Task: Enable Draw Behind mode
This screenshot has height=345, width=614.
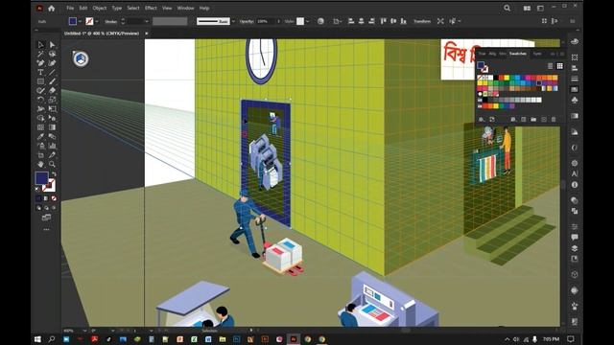Action: click(x=46, y=208)
